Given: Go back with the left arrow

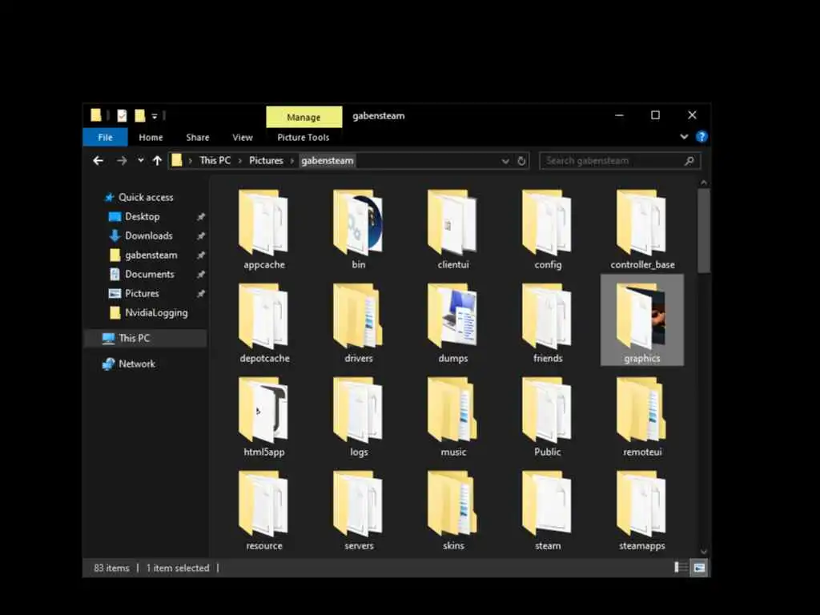Looking at the screenshot, I should pos(98,160).
